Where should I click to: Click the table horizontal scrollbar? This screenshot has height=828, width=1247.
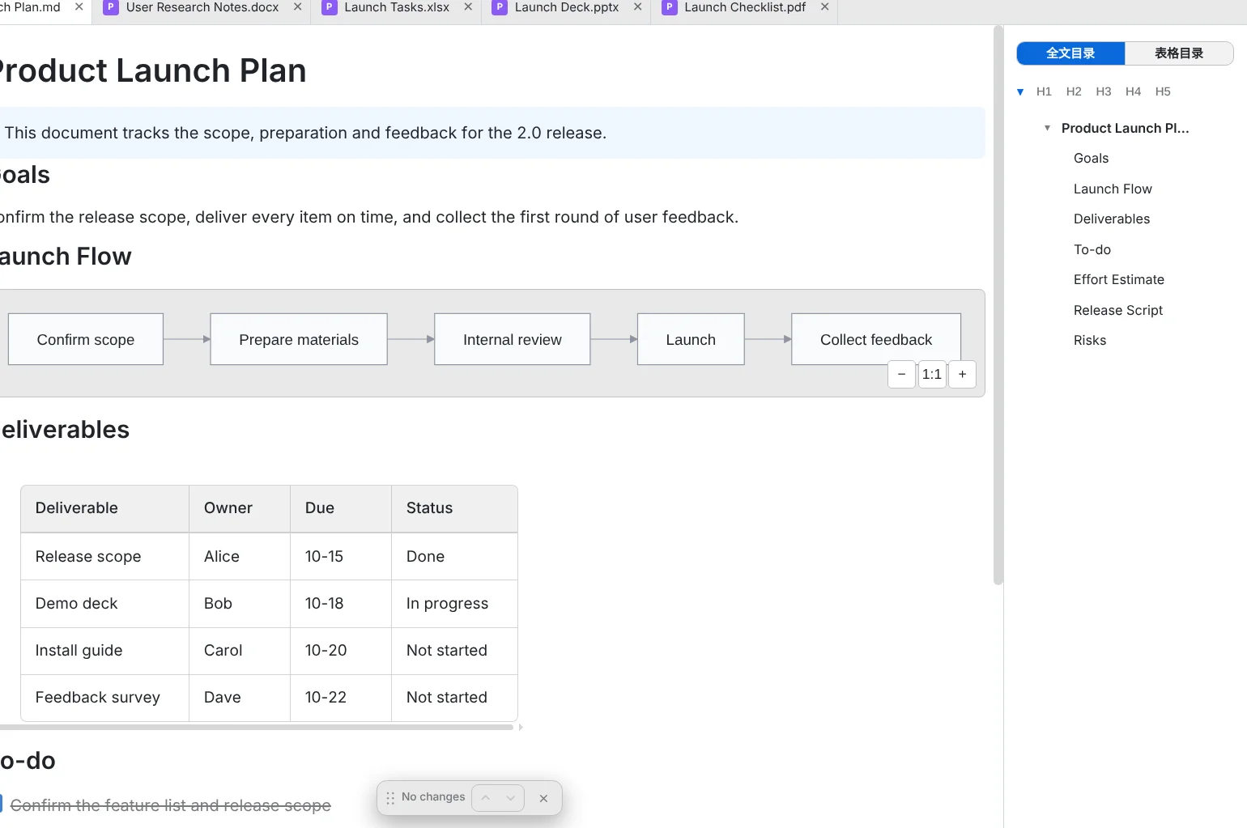click(x=256, y=728)
